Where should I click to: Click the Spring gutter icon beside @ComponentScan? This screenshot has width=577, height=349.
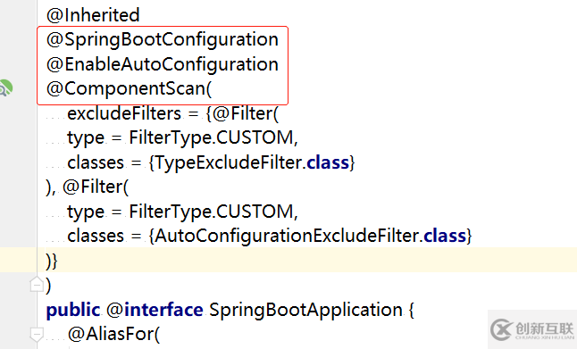[5, 88]
